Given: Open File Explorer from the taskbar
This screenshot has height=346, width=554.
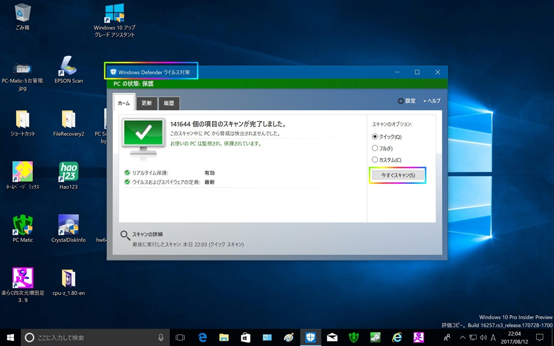Looking at the screenshot, I should tap(223, 337).
